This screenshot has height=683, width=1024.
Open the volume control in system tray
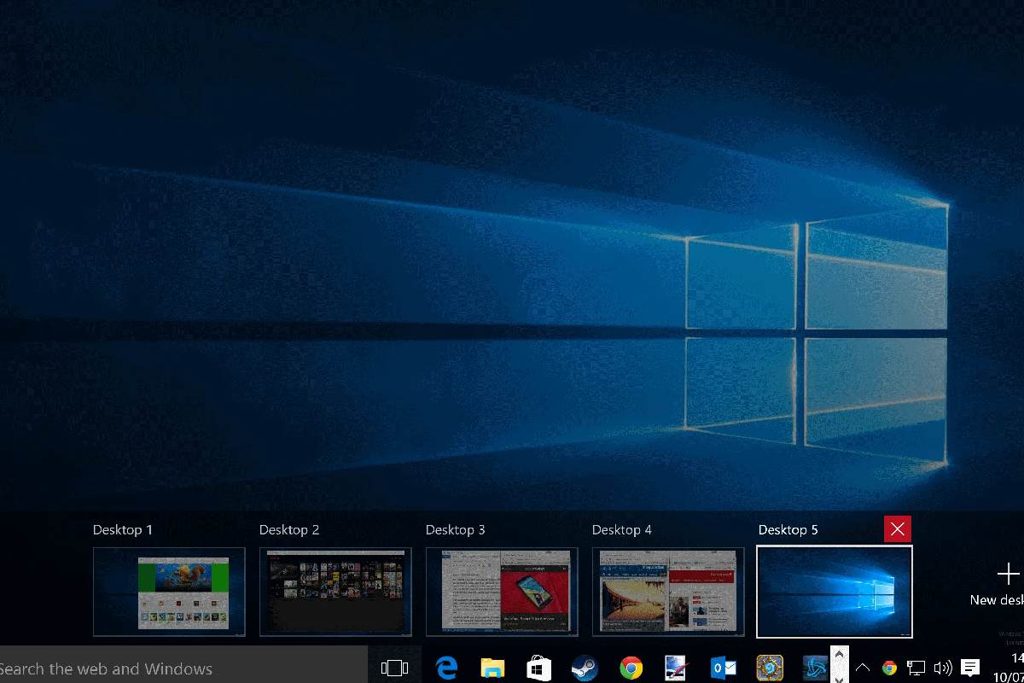click(x=943, y=668)
